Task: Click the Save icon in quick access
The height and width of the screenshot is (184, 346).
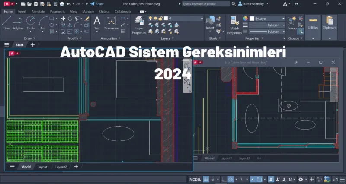Action: pos(36,4)
